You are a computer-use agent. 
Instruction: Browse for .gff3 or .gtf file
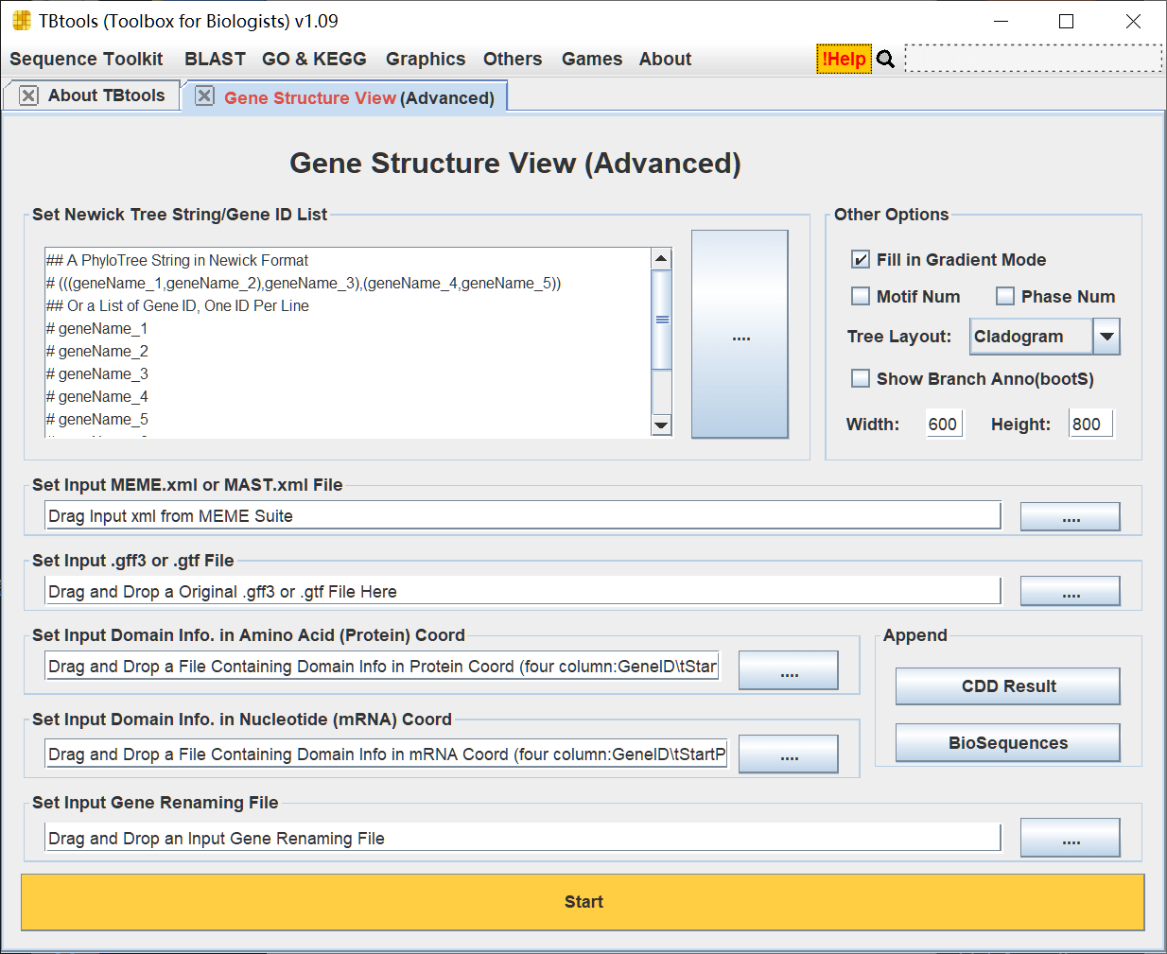point(1071,591)
